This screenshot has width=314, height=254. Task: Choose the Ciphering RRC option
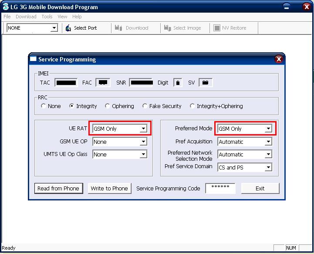[107, 106]
